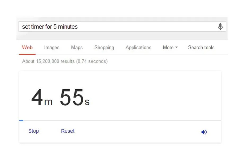Click the unfilled gray timer progress track
The height and width of the screenshot is (163, 244).
click(x=122, y=120)
